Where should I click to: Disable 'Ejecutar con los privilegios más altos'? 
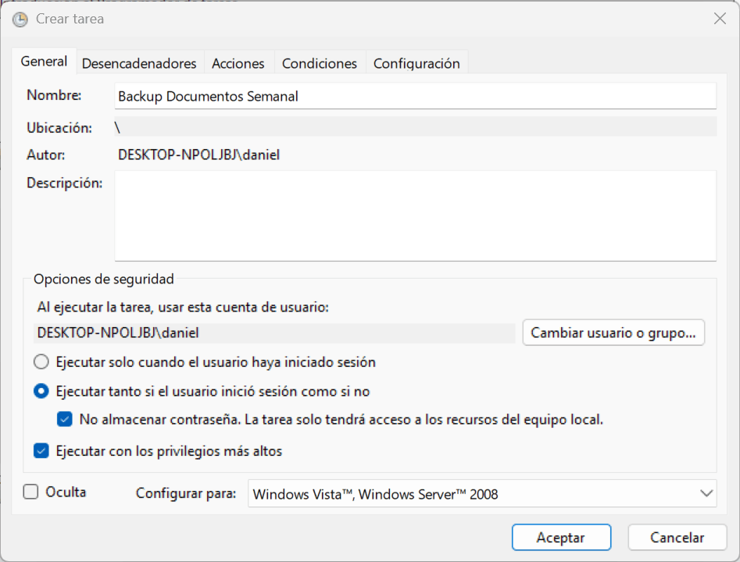click(41, 451)
